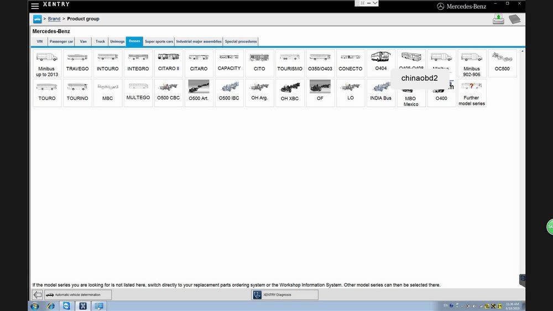Click the vehicle home icon in breadcrumb
This screenshot has height=311, width=553.
[x=37, y=19]
